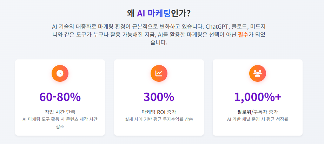
Task: Select the '작업 시간 단축' card title
Action: [60, 112]
